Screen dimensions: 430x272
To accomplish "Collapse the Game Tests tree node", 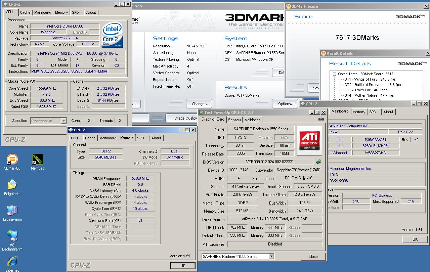I will 335,74.
